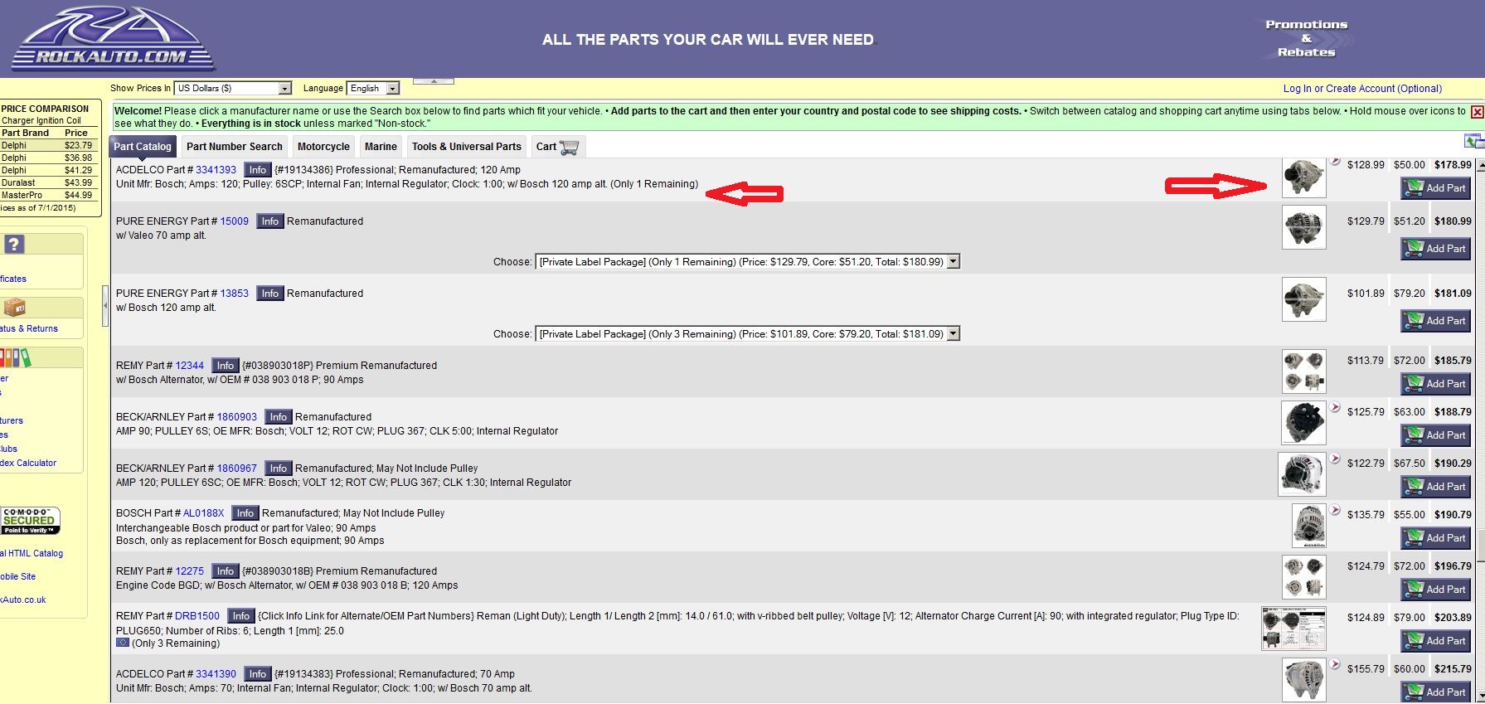Switch to the Part Catalog tab
Screen dimensions: 1485x704
coord(143,147)
